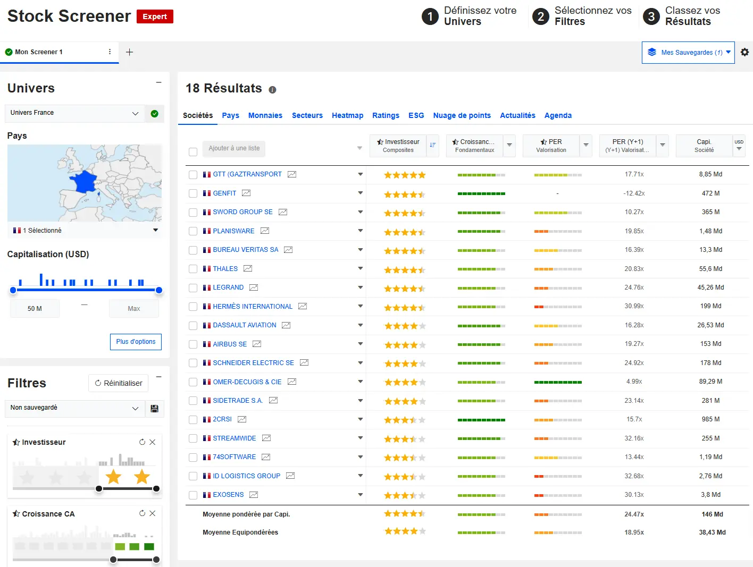Viewport: 753px width, 567px height.
Task: Switch to the Heatmap tab
Action: pyautogui.click(x=347, y=115)
